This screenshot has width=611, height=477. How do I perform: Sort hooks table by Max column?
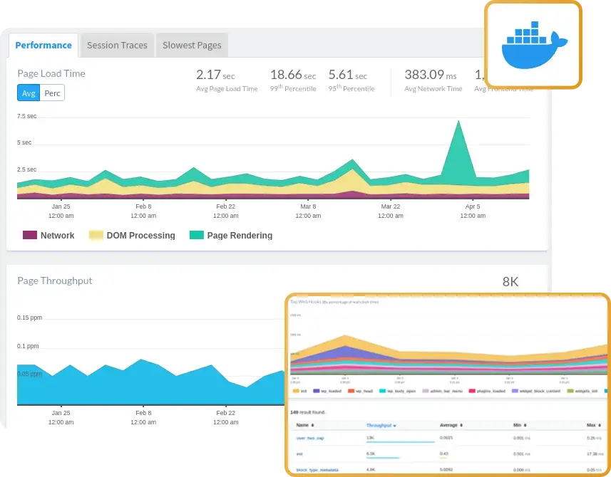593,425
